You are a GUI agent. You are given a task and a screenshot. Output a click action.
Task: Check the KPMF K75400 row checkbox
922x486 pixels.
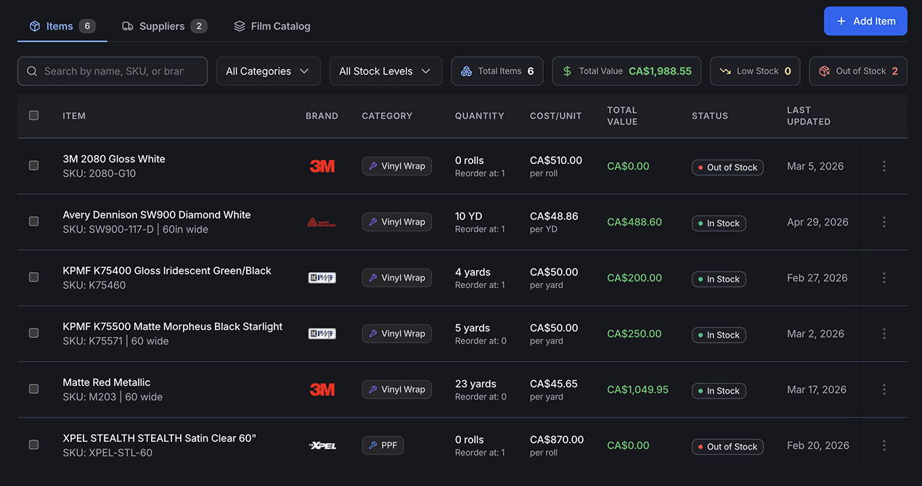[x=33, y=277]
